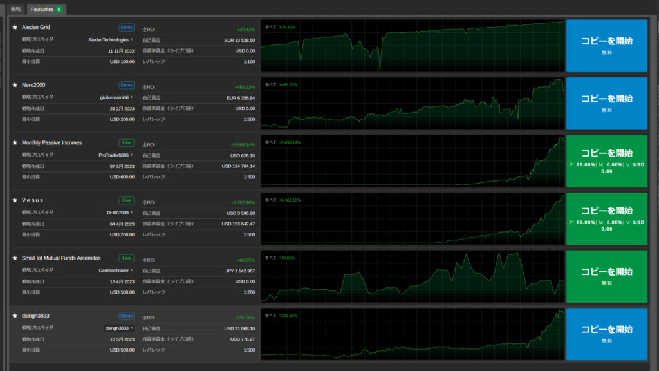The image size is (659, 371).
Task: Toggle favourite star for Nero2000
Action: pyautogui.click(x=15, y=85)
